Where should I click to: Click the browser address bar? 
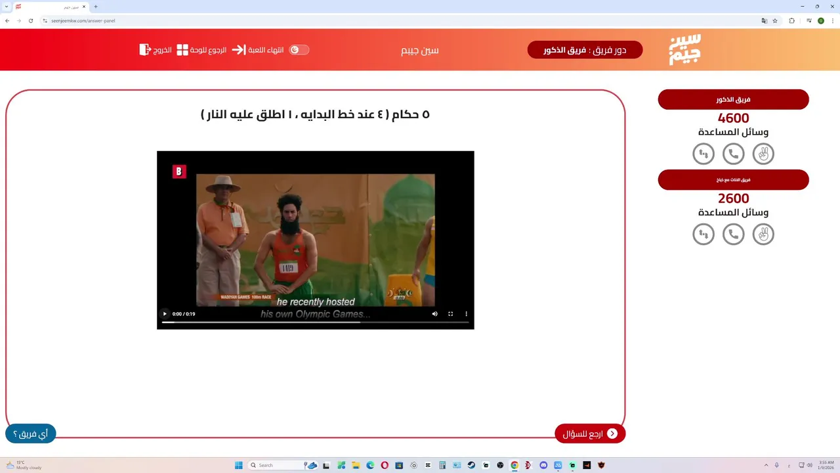coord(400,20)
